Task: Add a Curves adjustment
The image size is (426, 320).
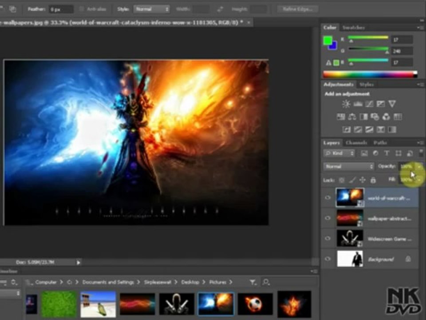Action: [369, 104]
